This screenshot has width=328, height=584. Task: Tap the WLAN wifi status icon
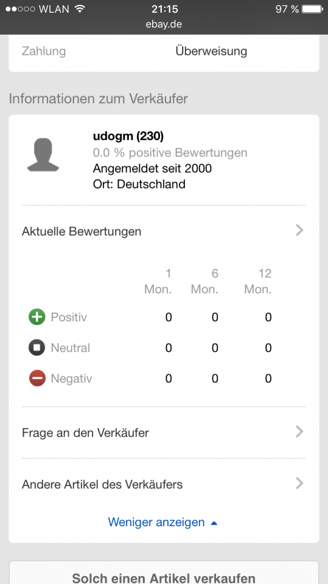click(x=80, y=9)
